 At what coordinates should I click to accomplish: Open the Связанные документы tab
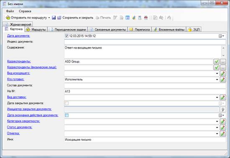click(108, 29)
